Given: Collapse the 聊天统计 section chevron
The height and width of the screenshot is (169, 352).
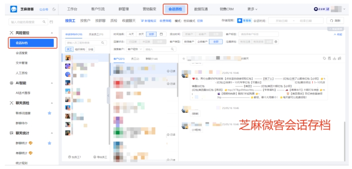Looking at the screenshot, I should point(52,133).
